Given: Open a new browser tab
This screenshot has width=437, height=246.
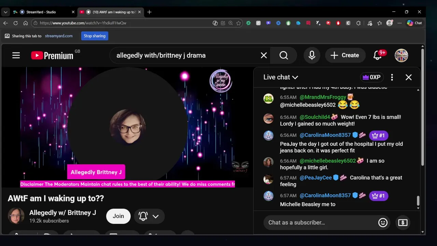Looking at the screenshot, I should click(149, 12).
